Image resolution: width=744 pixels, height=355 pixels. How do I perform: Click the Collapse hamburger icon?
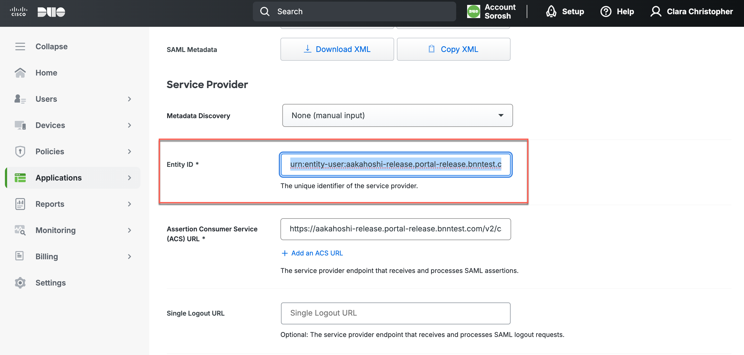20,46
